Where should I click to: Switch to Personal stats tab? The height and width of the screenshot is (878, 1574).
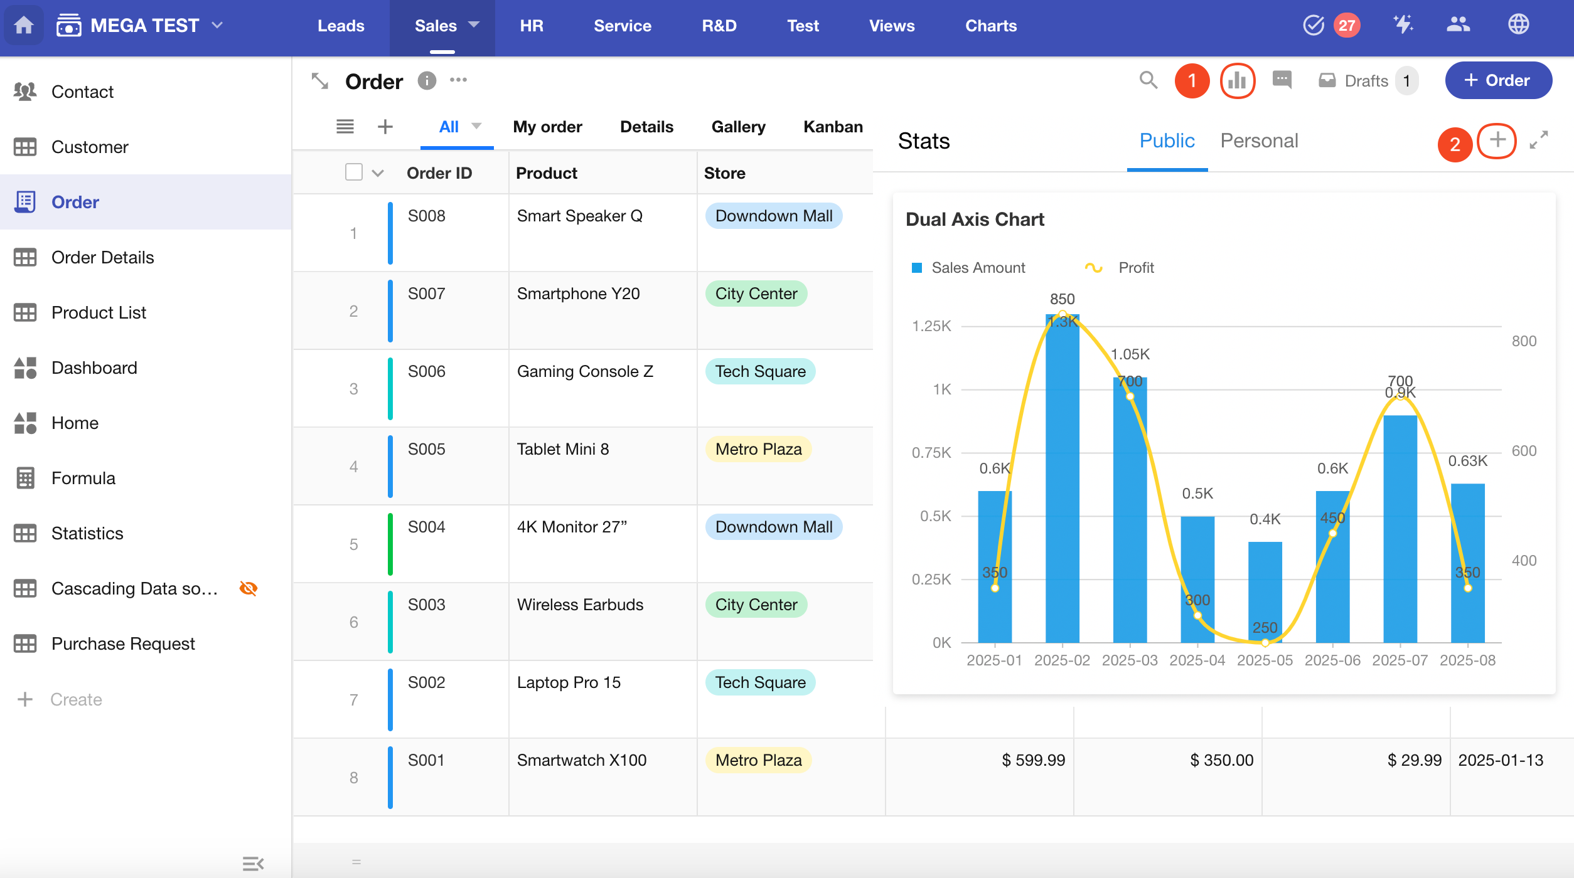point(1259,140)
